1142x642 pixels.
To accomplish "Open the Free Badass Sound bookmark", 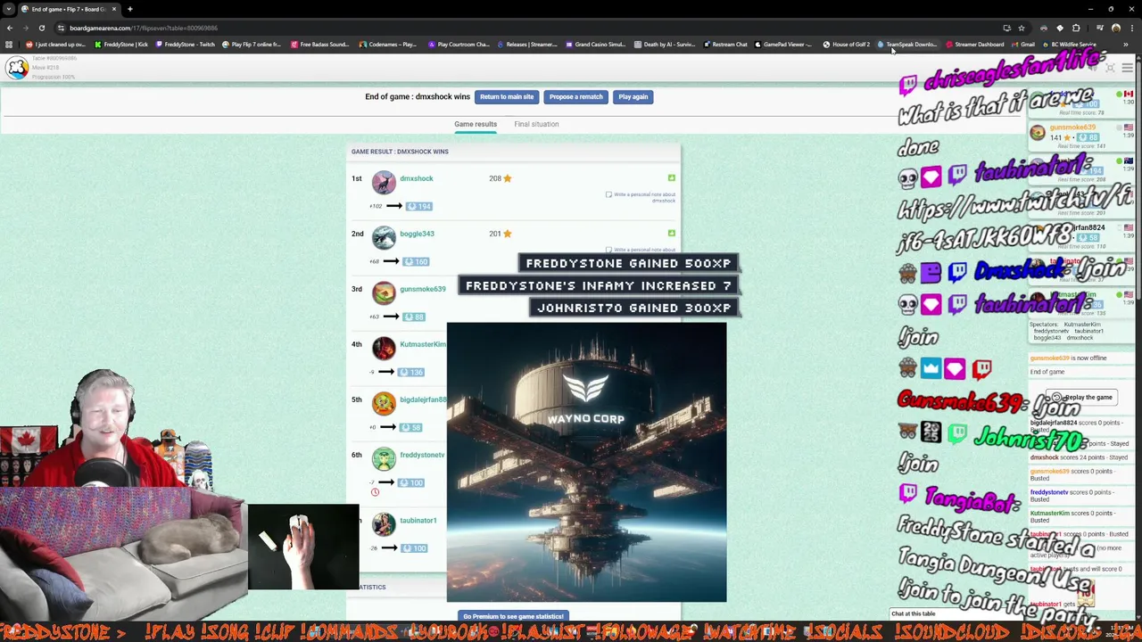I will point(319,45).
